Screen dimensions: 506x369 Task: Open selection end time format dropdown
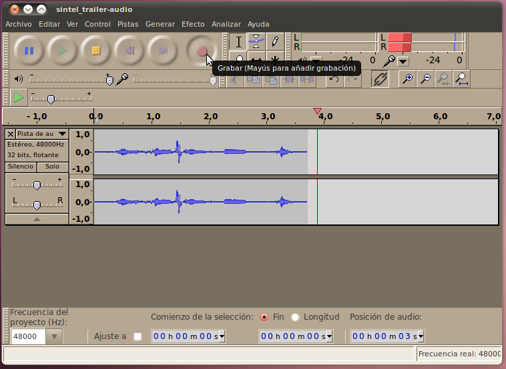tap(330, 337)
